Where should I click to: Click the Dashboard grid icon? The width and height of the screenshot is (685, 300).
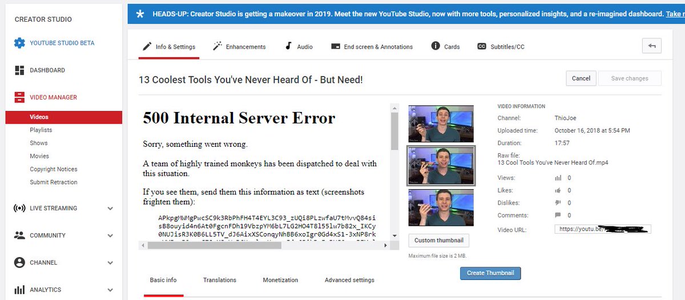[x=19, y=70]
